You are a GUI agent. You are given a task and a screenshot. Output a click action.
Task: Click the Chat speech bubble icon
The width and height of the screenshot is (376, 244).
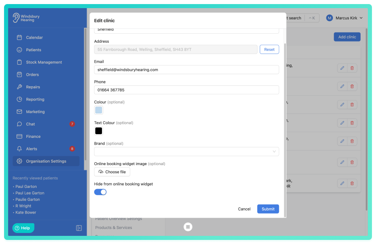[20, 124]
